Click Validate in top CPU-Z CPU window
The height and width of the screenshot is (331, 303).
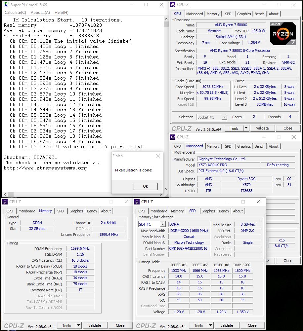tap(262, 128)
